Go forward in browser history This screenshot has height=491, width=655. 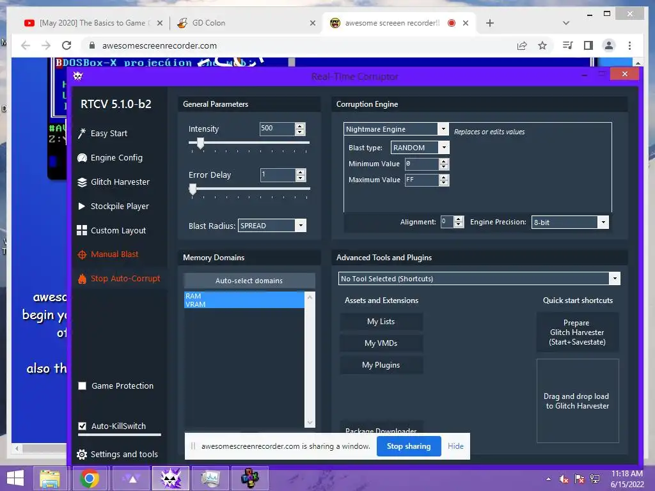(x=46, y=45)
